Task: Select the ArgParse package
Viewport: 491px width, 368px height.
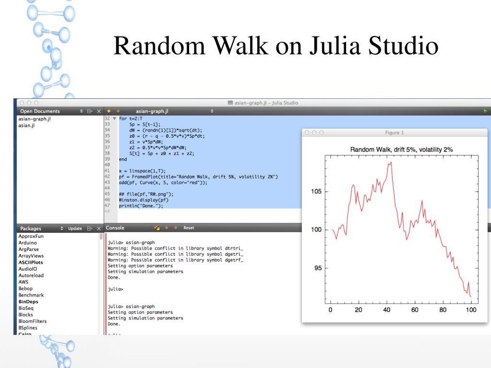Action: coord(28,249)
